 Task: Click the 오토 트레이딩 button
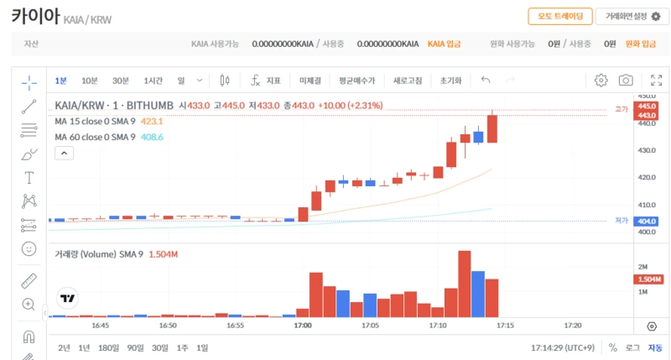559,16
